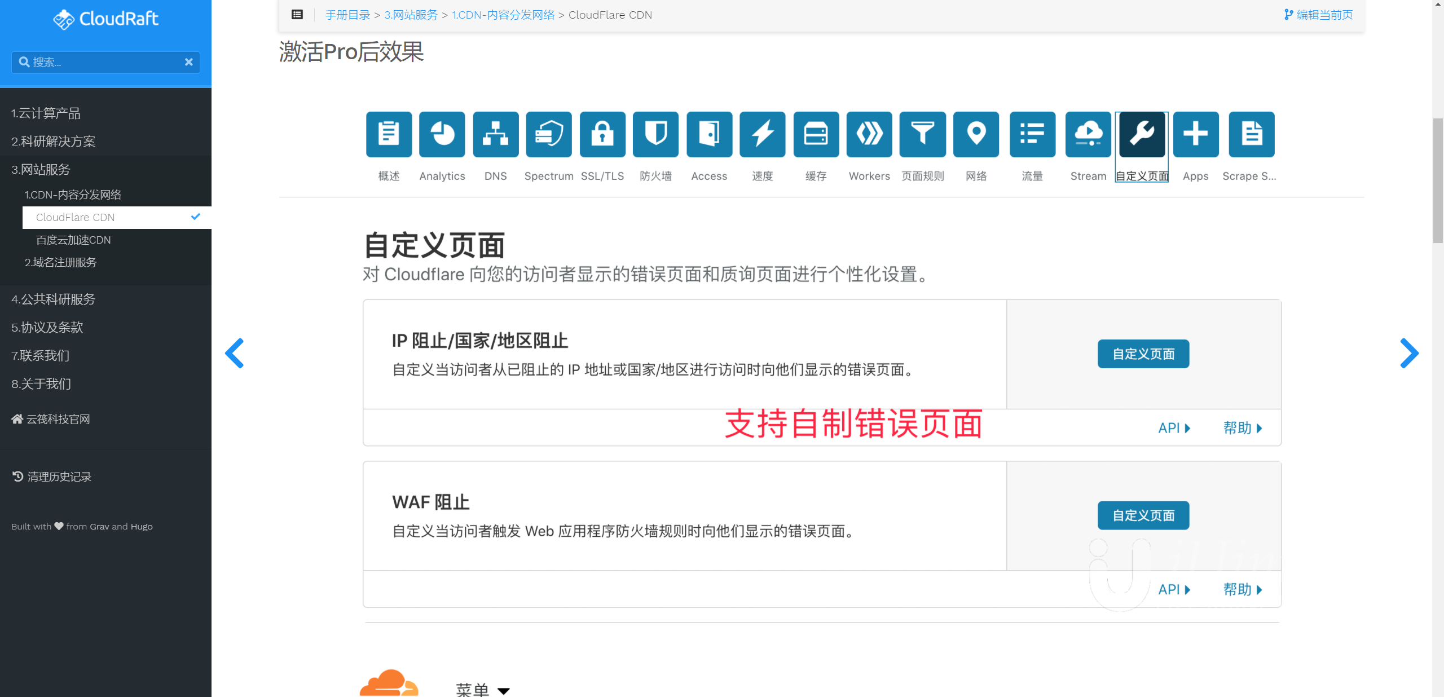Click 3.网站服务 breadcrumb link
The height and width of the screenshot is (697, 1444).
tap(411, 15)
